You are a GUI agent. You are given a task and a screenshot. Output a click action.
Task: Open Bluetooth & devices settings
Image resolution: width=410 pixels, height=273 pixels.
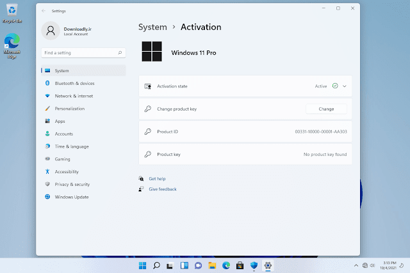(x=83, y=83)
